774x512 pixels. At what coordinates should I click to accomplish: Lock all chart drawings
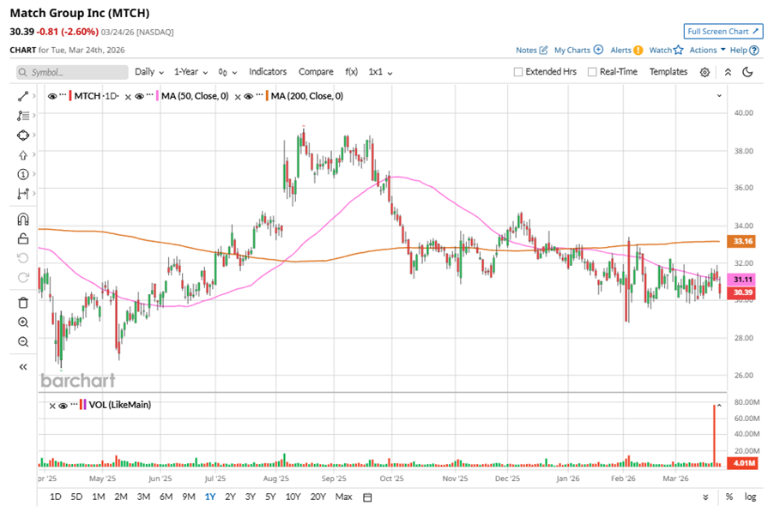point(23,238)
